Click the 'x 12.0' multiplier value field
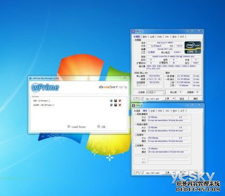This screenshot has width=225, height=196. point(154,79)
